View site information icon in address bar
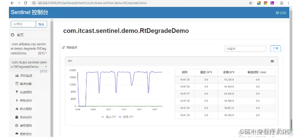The width and height of the screenshot is (296, 138). (34, 3)
